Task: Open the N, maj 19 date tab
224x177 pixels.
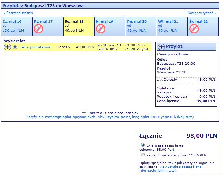Action: coord(110,26)
